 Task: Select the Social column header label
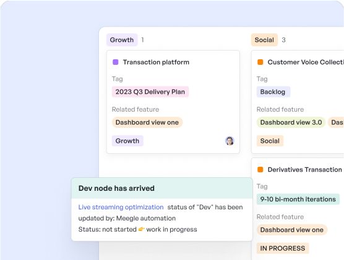click(x=264, y=40)
